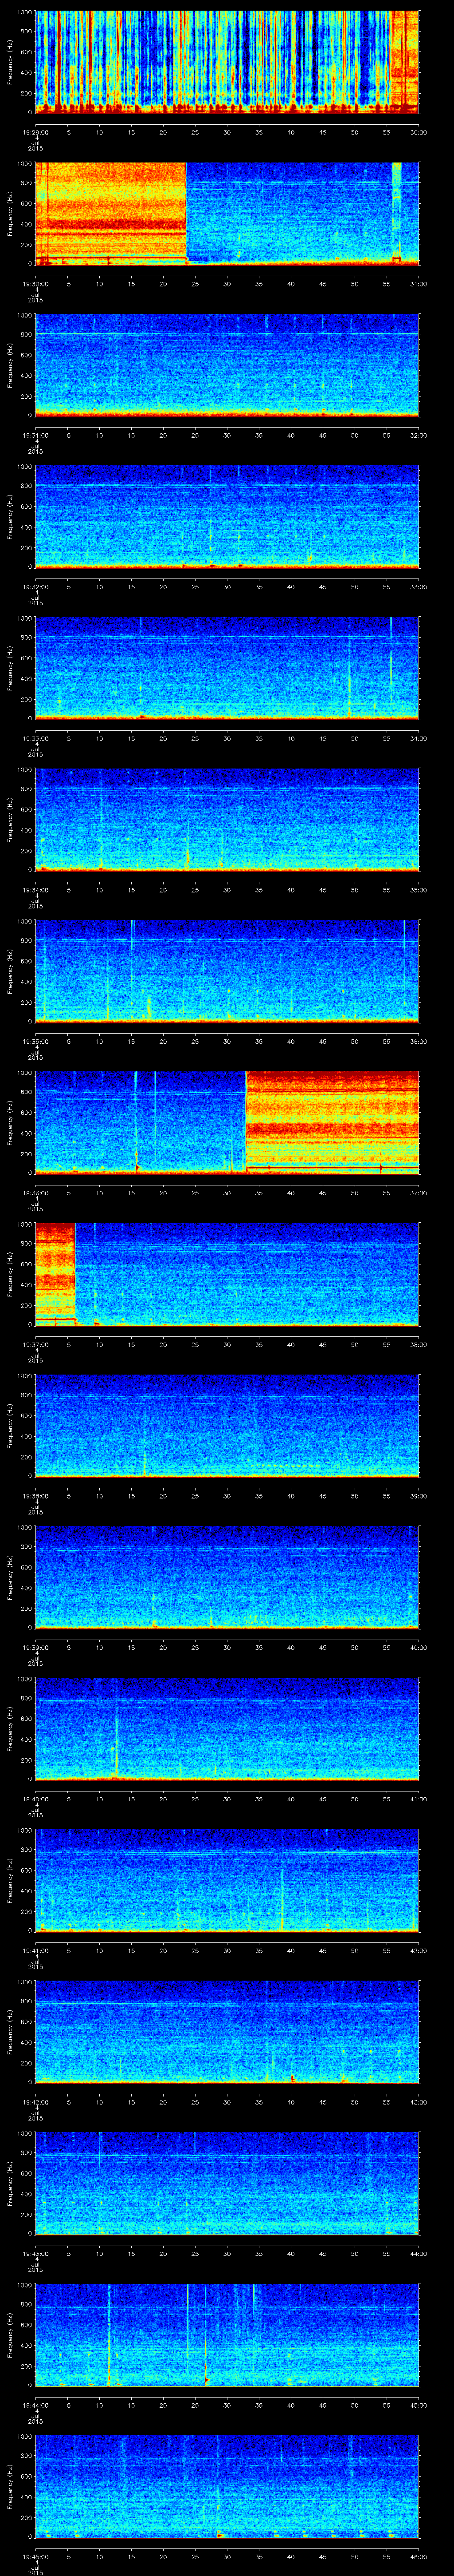Select the spectrogram starting 19:35:00
Screen dimensions: 454x2576
(x=227, y=971)
